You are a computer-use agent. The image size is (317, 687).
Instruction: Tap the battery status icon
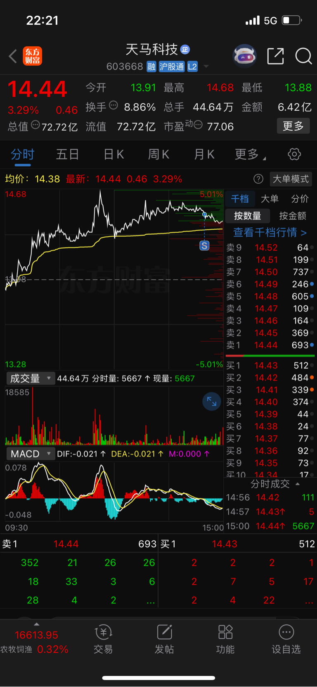click(x=292, y=20)
